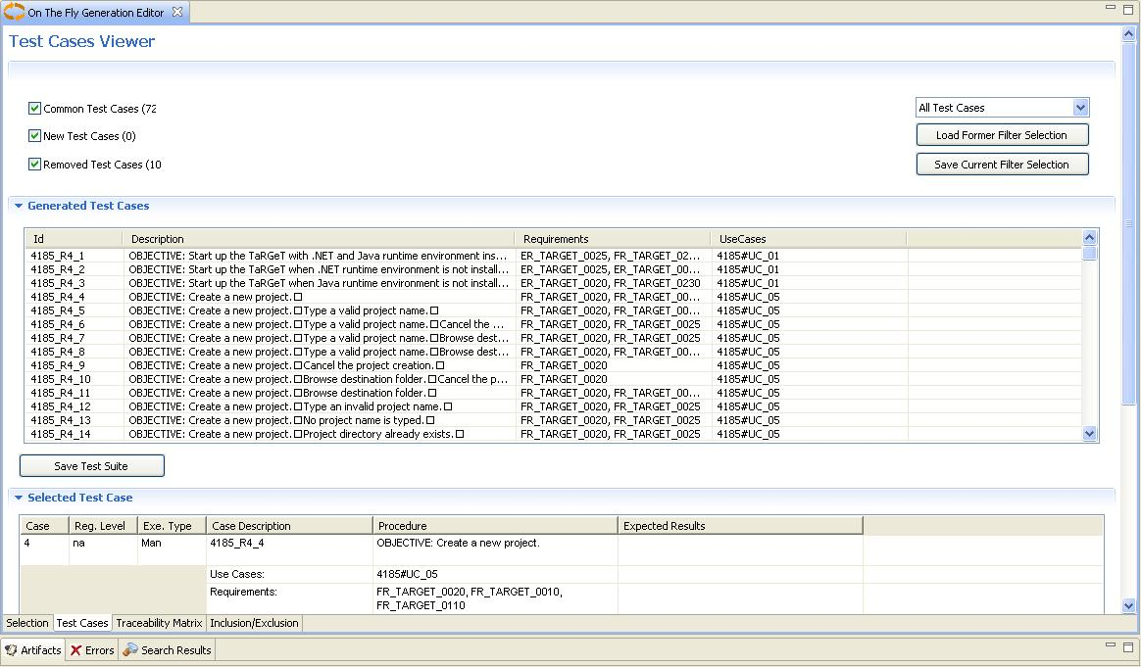Open the Inclusion/Exclusion tab
1141x667 pixels.
tap(254, 623)
